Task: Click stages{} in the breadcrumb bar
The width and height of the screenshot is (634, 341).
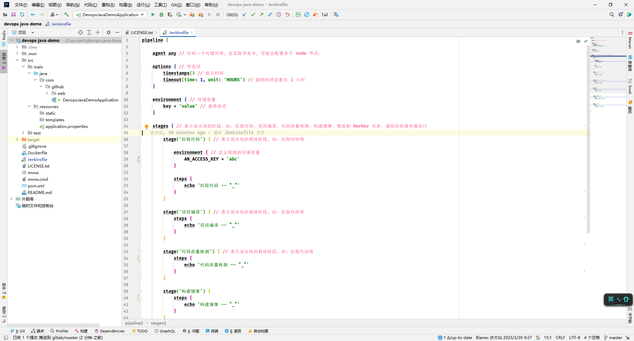Action: click(x=158, y=323)
